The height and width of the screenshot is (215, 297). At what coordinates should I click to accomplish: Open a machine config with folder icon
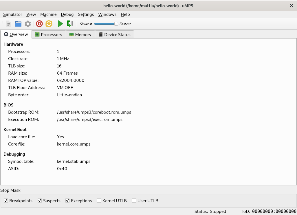pyautogui.click(x=18, y=24)
